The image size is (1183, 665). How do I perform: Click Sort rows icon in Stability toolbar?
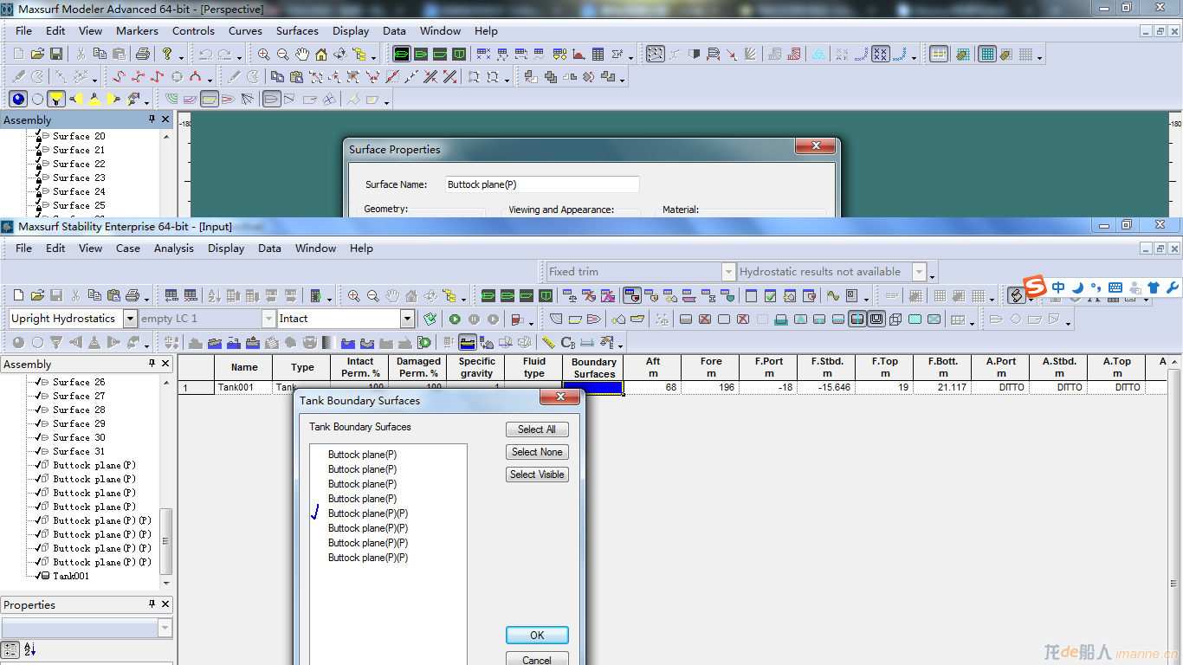(x=215, y=295)
